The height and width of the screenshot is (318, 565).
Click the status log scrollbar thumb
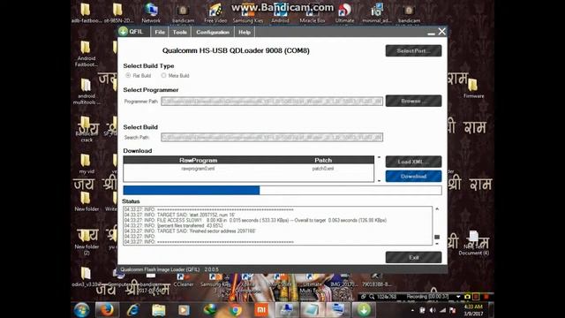437,237
